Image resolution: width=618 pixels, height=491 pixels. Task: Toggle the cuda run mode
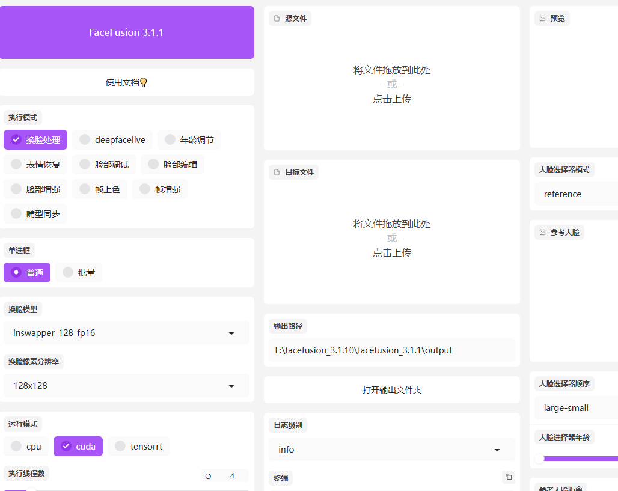coord(78,446)
